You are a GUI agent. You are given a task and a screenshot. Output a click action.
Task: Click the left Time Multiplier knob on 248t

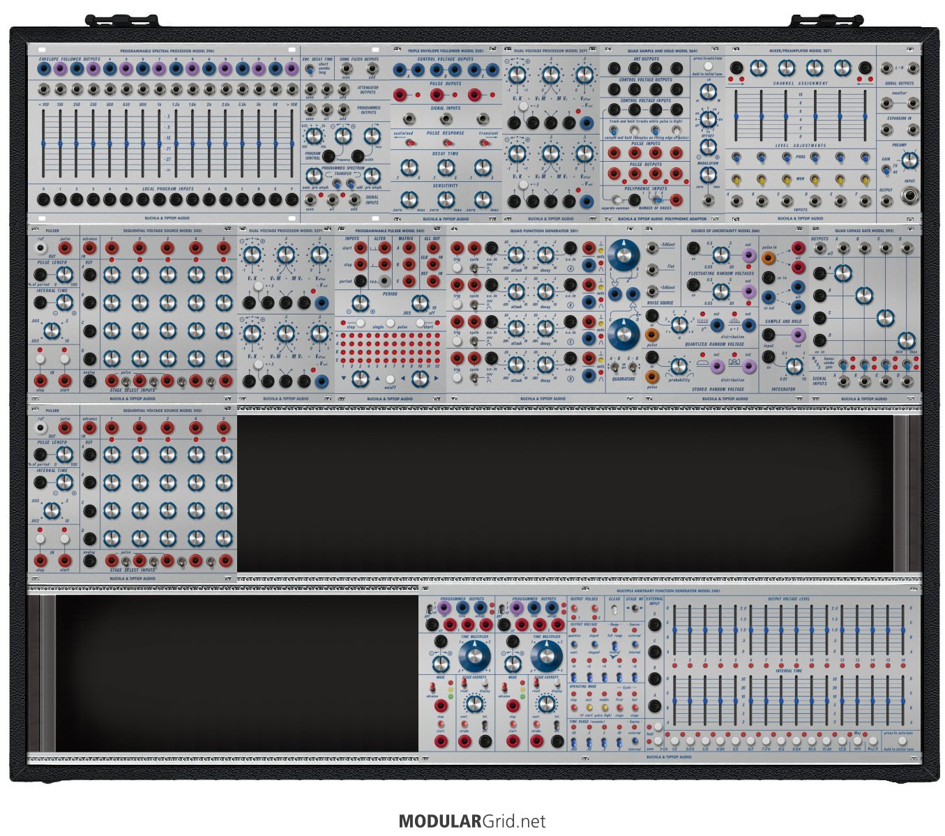474,656
